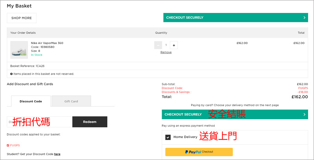314x160 pixels.
Task: Click the Nike Air VaporMax 360 product name
Action: 47,43
